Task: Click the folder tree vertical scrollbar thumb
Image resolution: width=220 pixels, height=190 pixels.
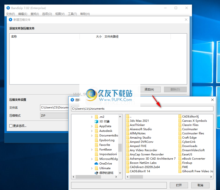Action: pyautogui.click(x=120, y=148)
